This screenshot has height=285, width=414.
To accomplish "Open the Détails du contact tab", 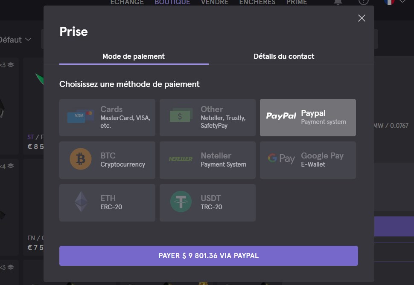I will [284, 56].
